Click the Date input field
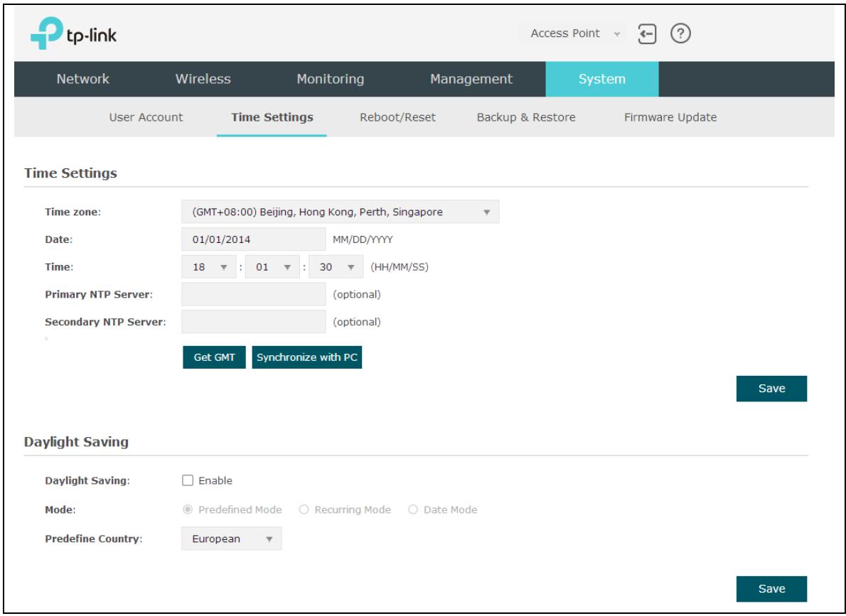This screenshot has height=616, width=846. coord(253,239)
